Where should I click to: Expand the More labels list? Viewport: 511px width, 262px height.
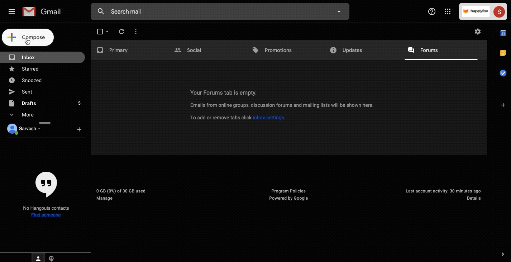coord(28,115)
